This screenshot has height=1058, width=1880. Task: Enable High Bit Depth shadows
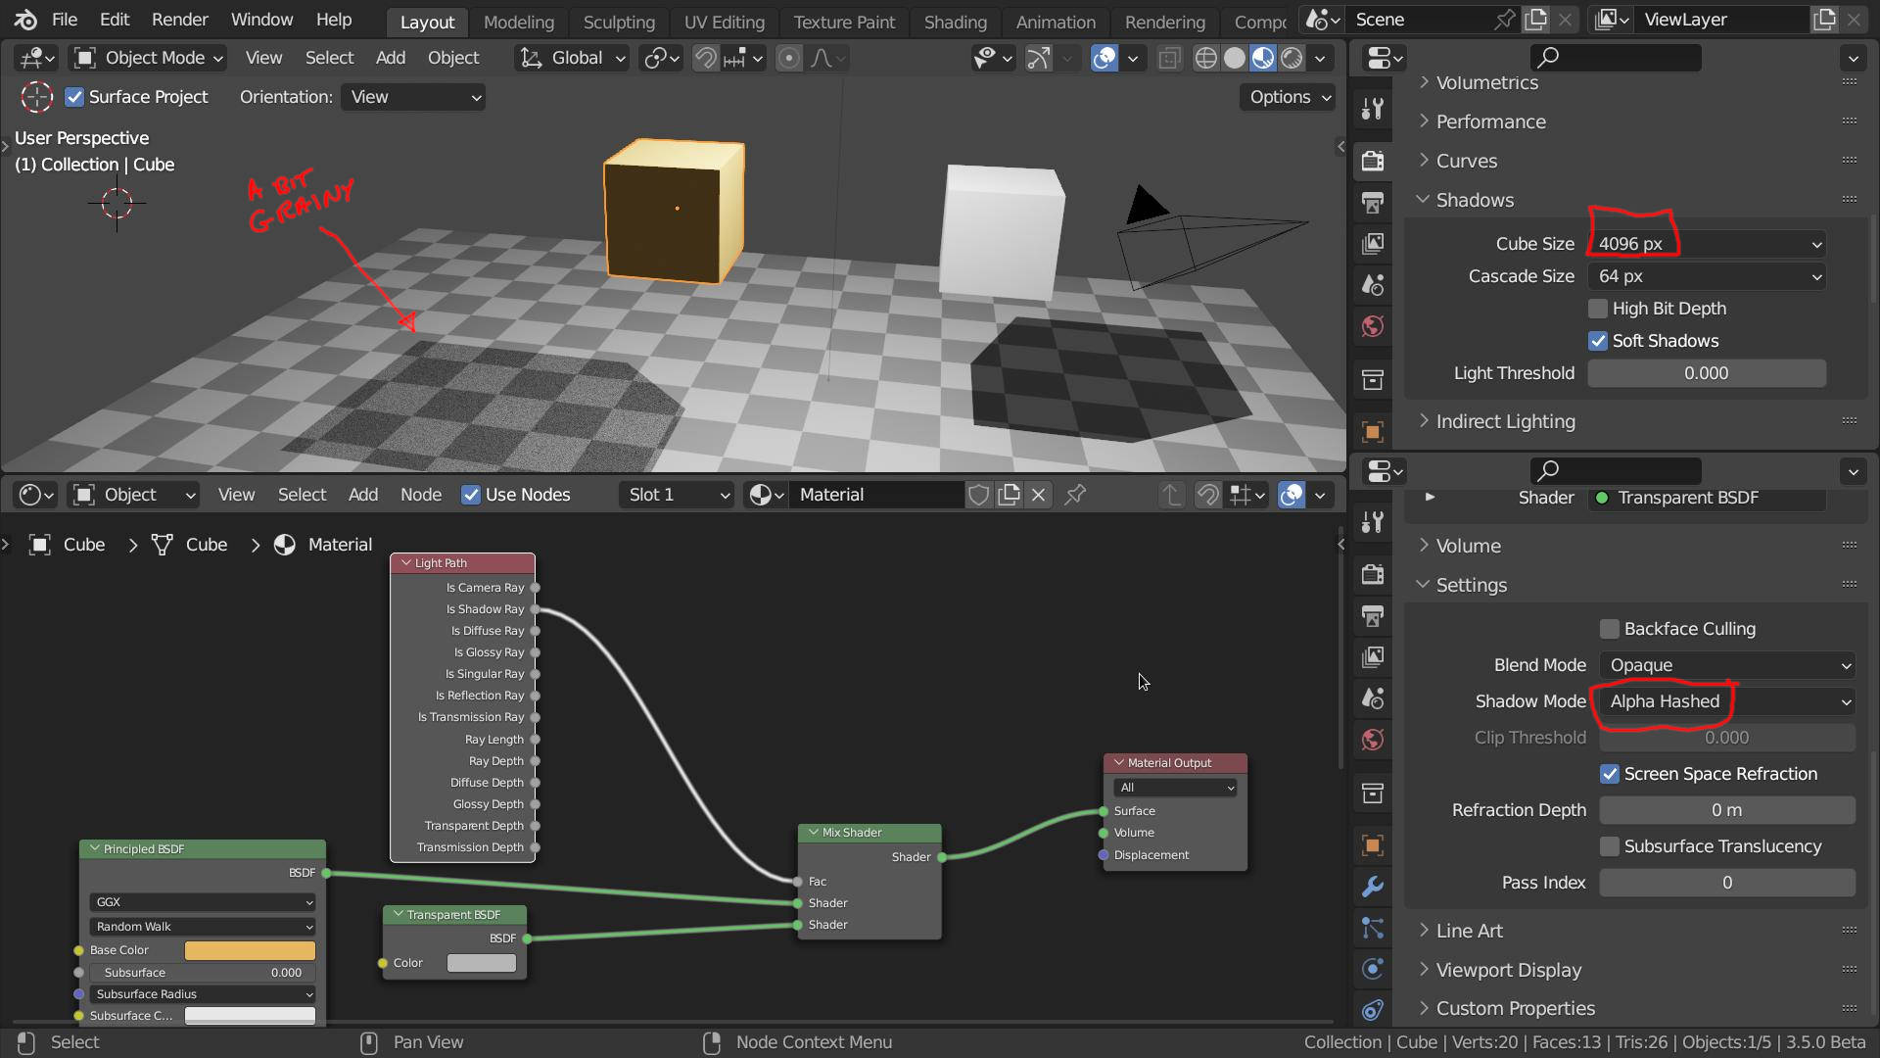point(1598,309)
